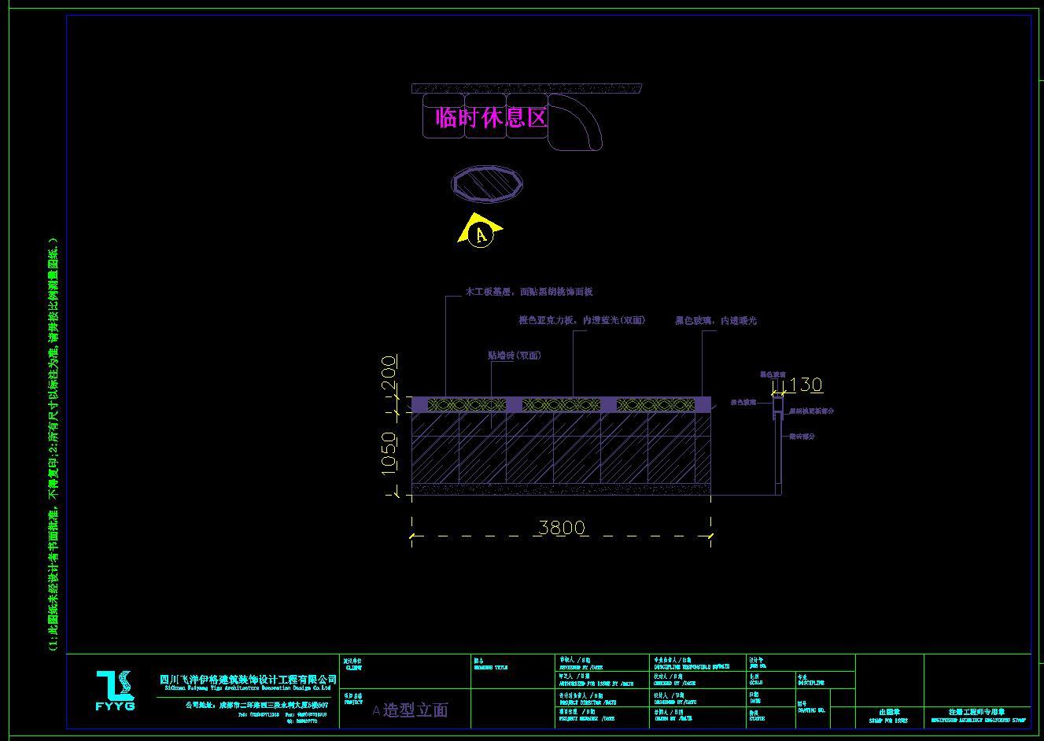Click the company address line 公司地址
The width and height of the screenshot is (1044, 741).
click(256, 706)
